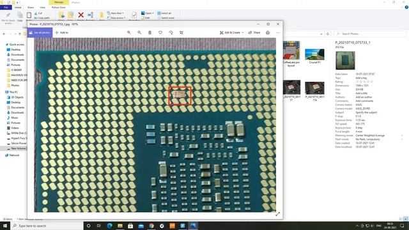Open Edit & Create dropdown in Photos

[x=231, y=33]
